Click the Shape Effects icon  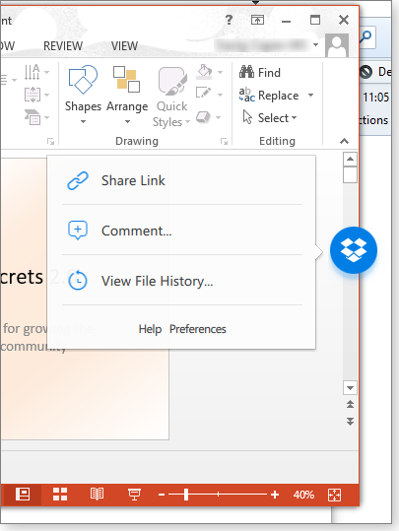pos(203,117)
